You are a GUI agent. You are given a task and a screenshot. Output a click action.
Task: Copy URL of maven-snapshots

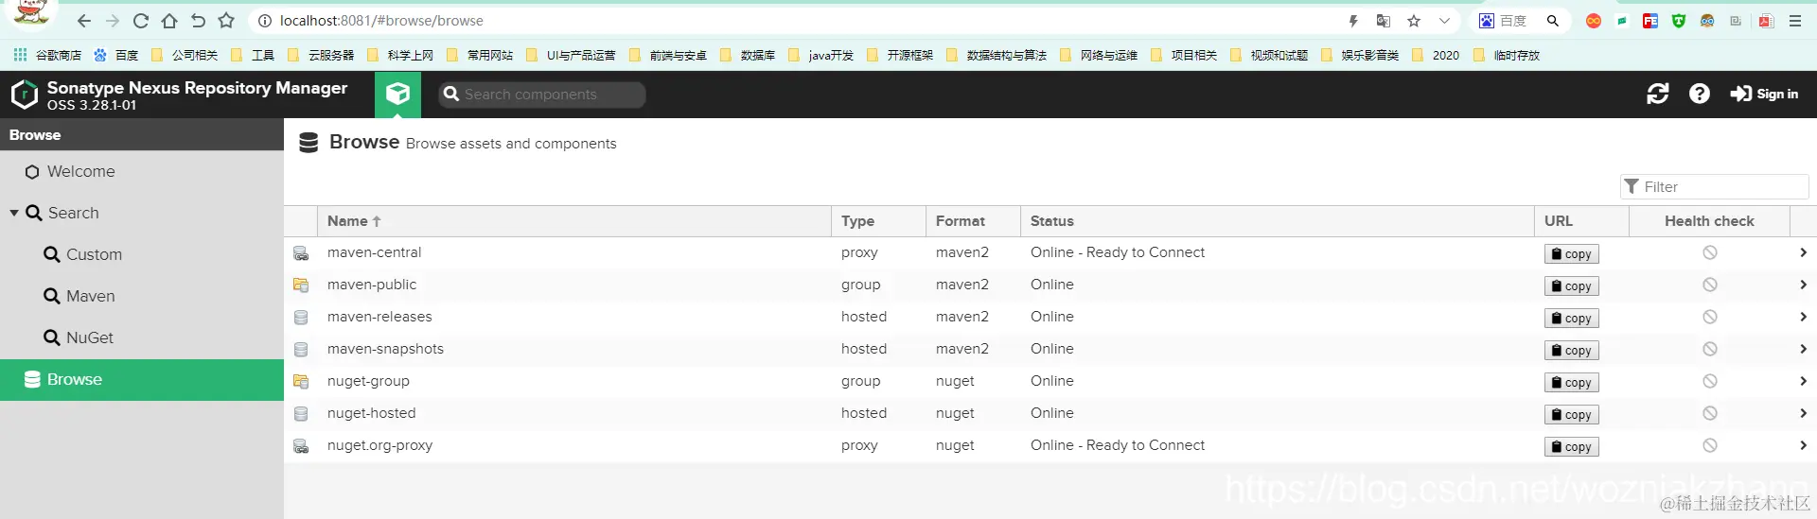click(1572, 351)
